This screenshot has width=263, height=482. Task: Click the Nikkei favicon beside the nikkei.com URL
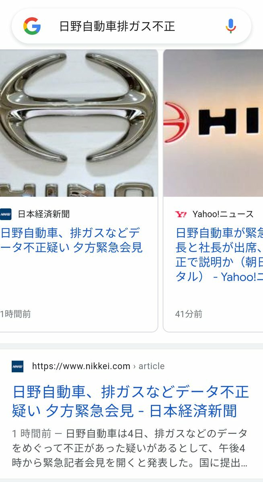click(x=17, y=366)
